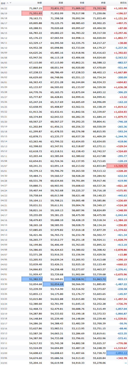Sort dates descending with the down arrow
This screenshot has height=365, width=128.
point(10,3)
